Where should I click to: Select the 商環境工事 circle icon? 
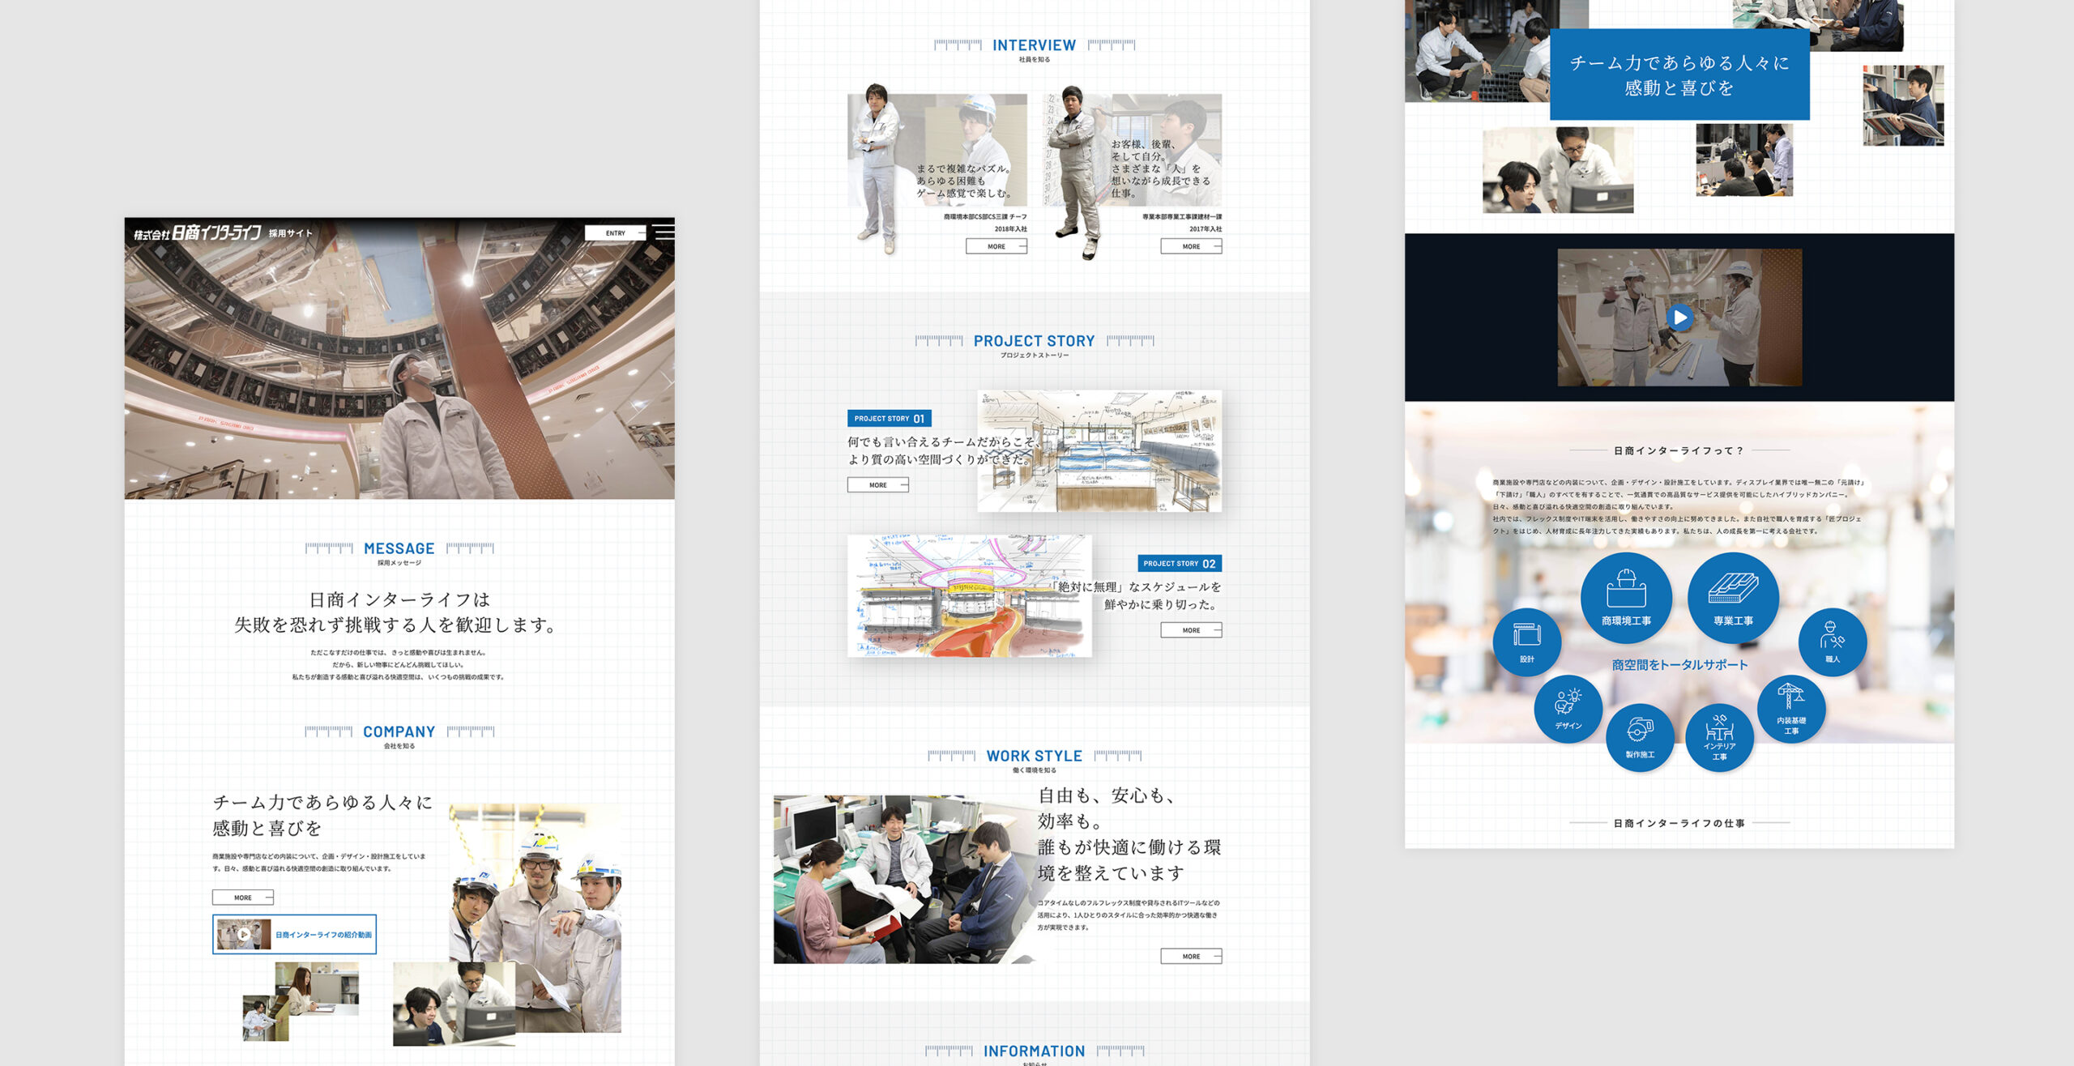pyautogui.click(x=1626, y=598)
